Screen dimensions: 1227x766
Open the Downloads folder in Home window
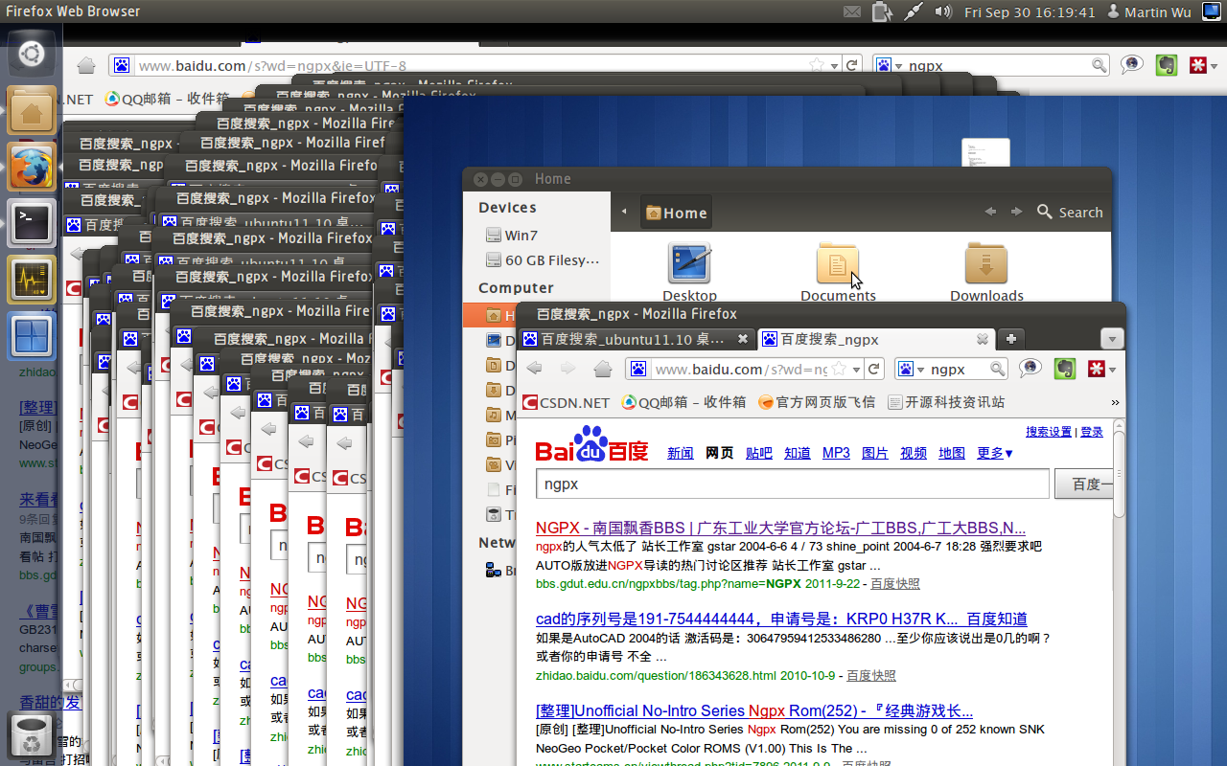tap(986, 271)
